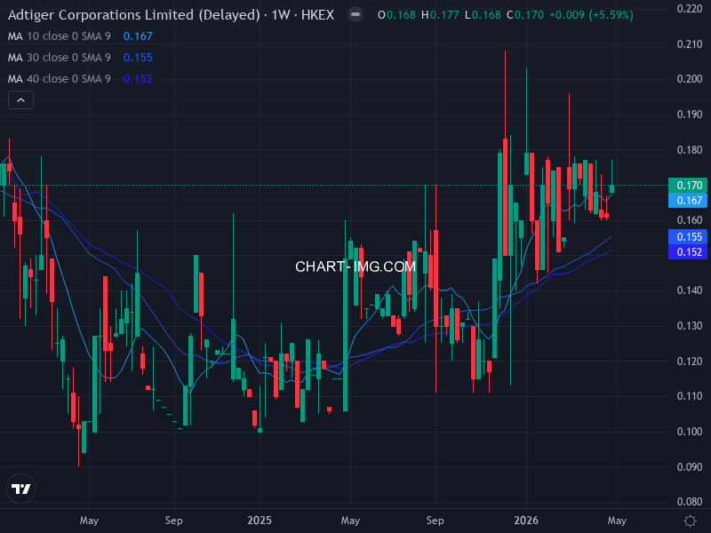Click the 2025 label on time axis
711x533 pixels.
tap(260, 521)
